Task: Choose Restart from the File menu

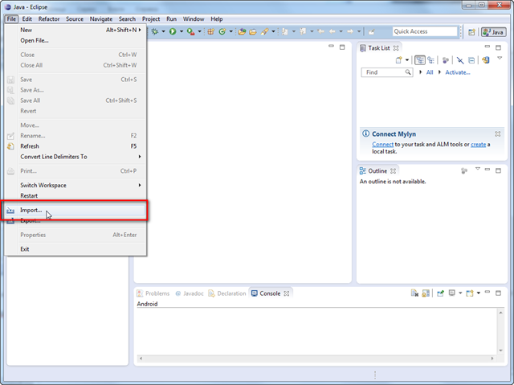Action: coord(75,196)
